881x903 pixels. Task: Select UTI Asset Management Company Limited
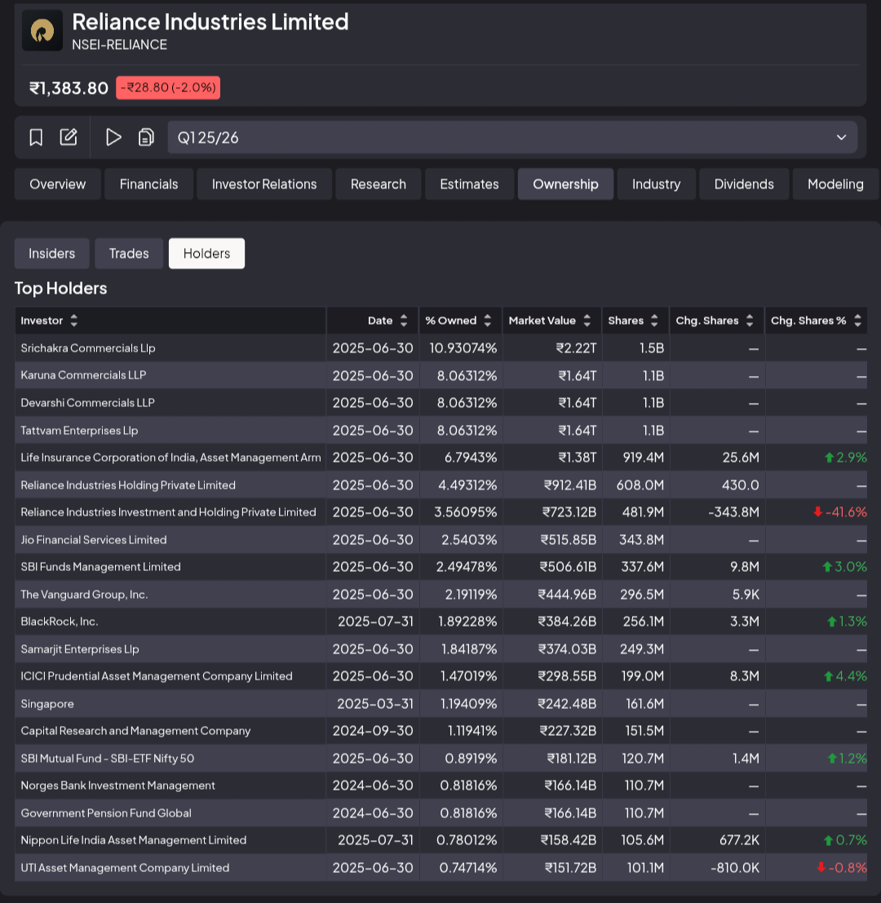pyautogui.click(x=125, y=869)
